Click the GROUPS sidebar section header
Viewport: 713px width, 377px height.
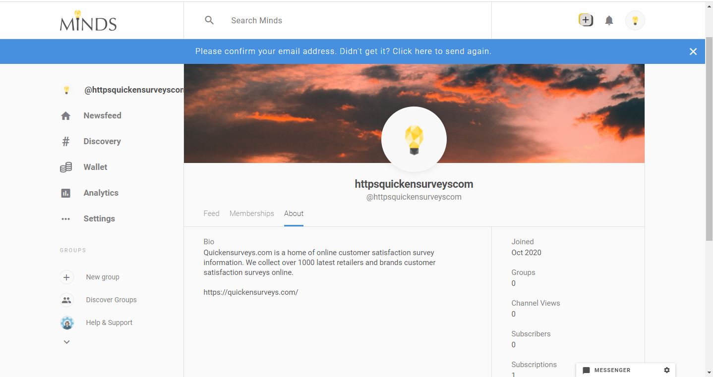coord(73,250)
